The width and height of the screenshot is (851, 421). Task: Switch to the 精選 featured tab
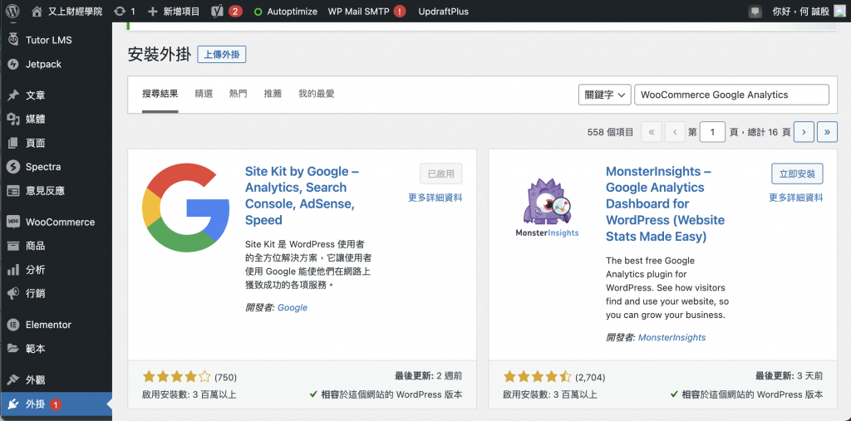(204, 94)
